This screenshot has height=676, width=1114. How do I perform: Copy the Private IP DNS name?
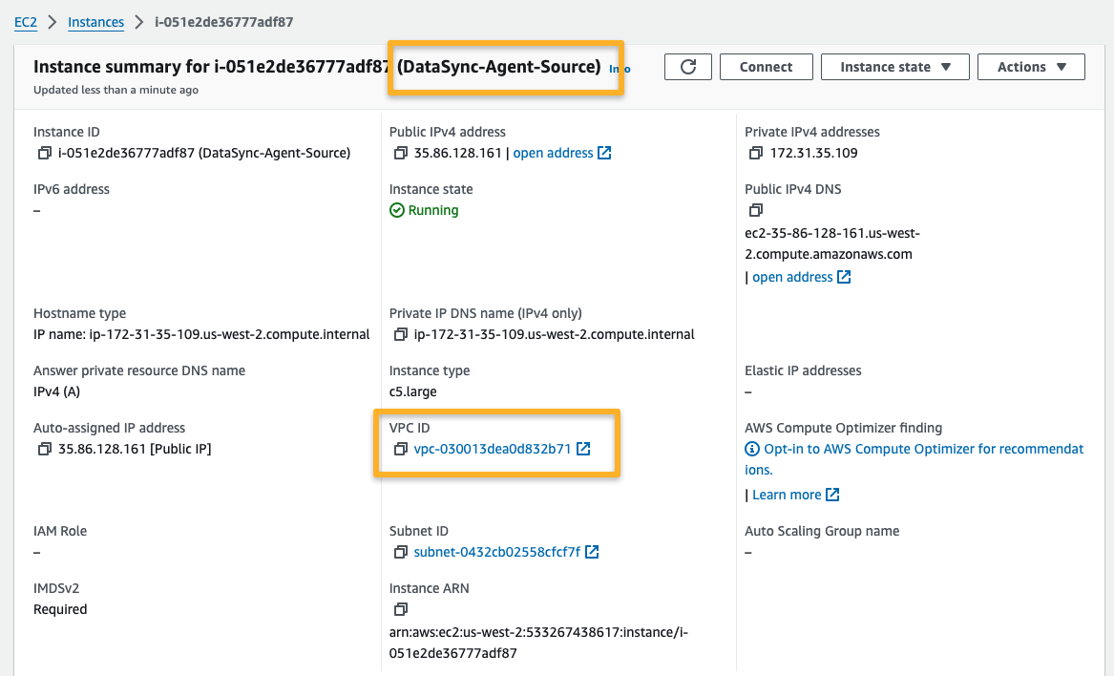pos(400,335)
